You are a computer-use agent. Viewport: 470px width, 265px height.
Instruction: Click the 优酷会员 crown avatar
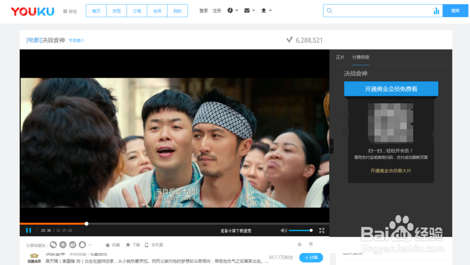click(34, 258)
